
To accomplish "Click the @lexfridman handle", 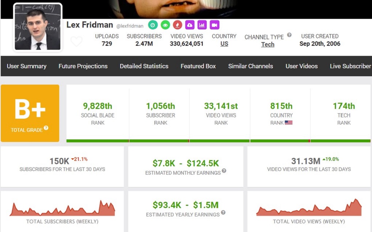I will tap(130, 26).
